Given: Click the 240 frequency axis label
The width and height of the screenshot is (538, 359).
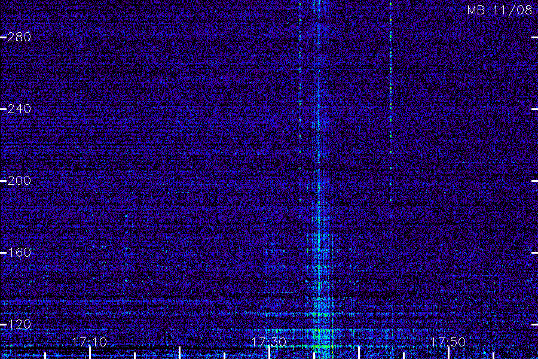Looking at the screenshot, I should (19, 109).
